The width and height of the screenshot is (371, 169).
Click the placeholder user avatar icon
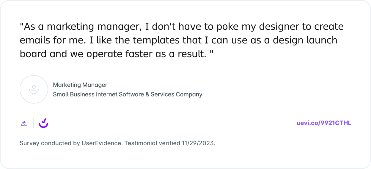tap(34, 89)
